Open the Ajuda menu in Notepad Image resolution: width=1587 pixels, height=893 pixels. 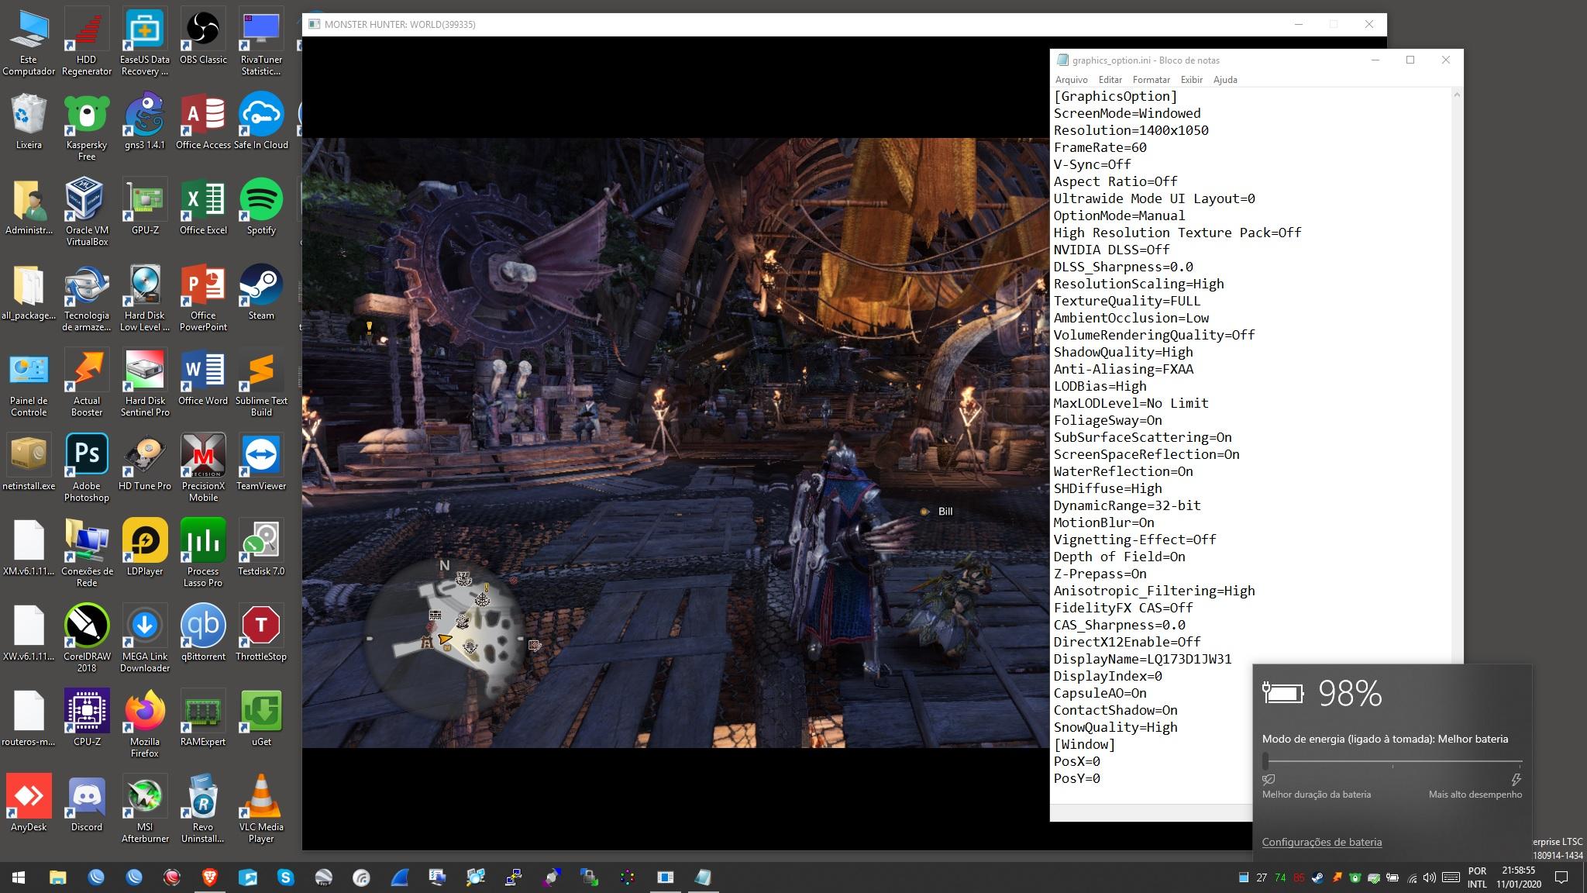click(x=1225, y=80)
